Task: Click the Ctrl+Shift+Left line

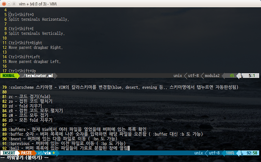Action: pos(24,57)
